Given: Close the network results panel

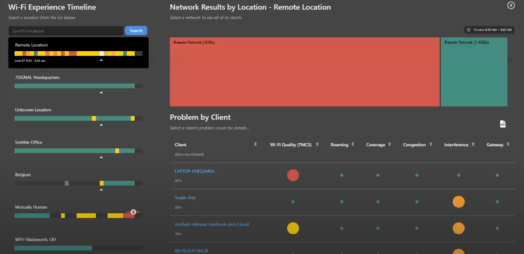Looking at the screenshot, I should (x=511, y=5).
